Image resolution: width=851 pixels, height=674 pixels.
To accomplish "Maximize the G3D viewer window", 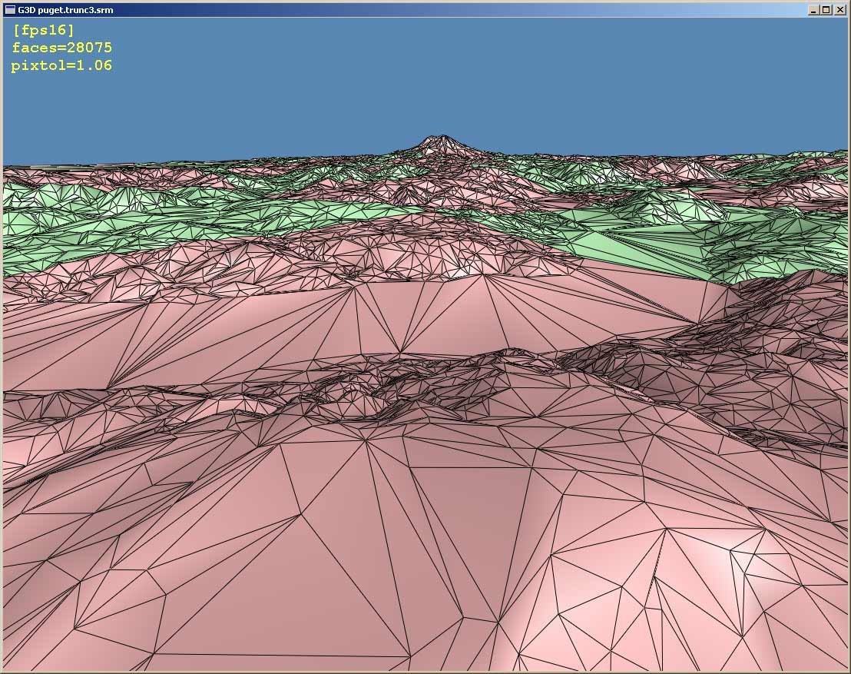I will pos(826,10).
